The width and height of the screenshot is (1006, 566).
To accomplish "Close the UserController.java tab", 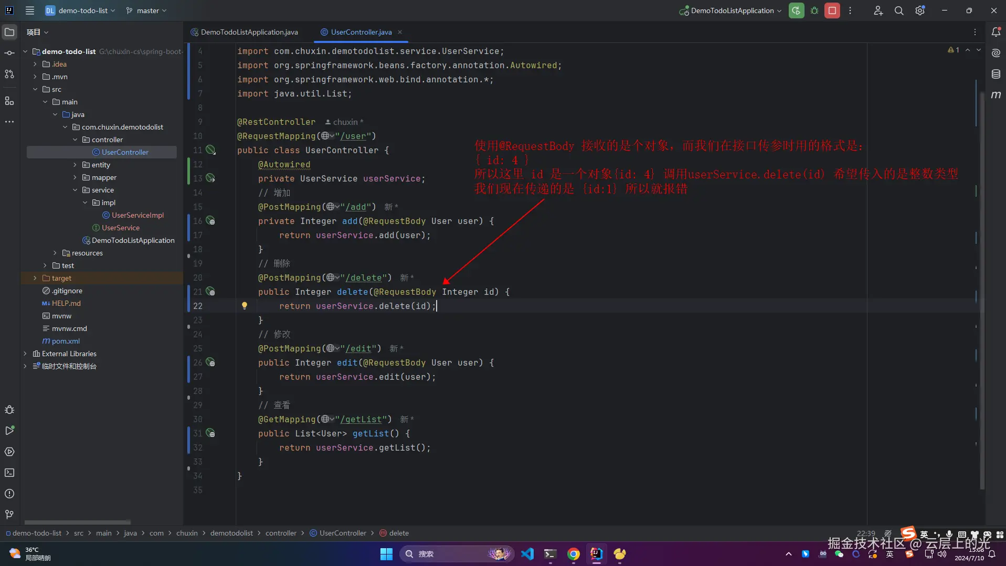I will pos(400,32).
